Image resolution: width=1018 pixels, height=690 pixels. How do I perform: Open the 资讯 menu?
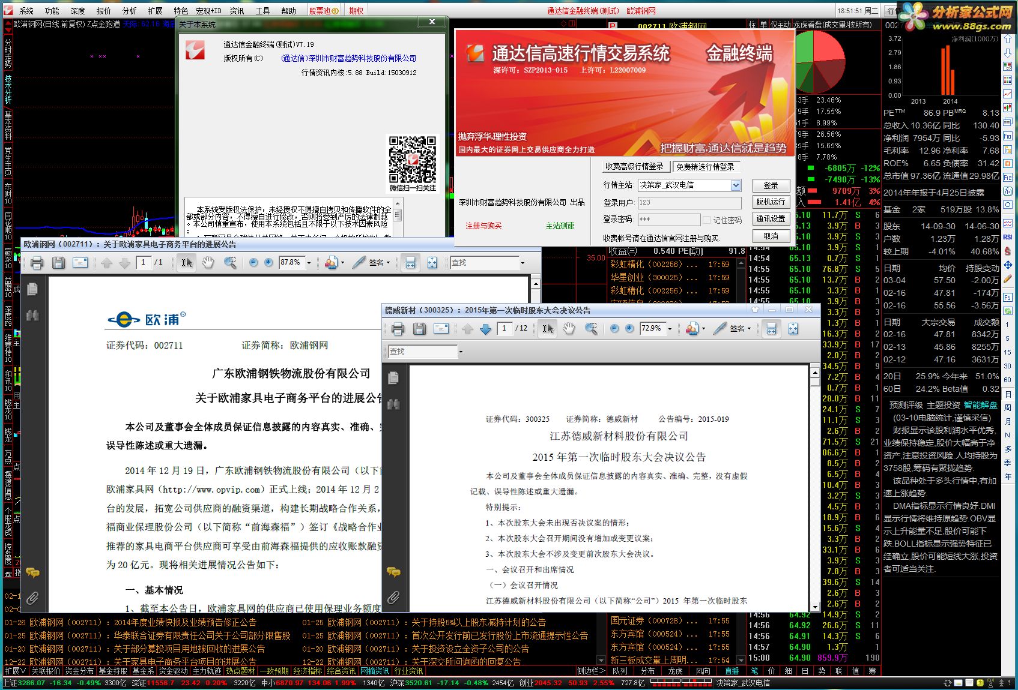click(237, 11)
